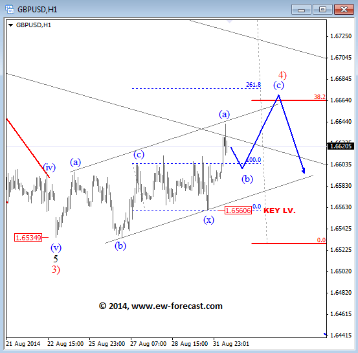Click the 1.65020 price axis value
Image resolution: width=358 pixels, height=353 pixels.
(x=341, y=271)
